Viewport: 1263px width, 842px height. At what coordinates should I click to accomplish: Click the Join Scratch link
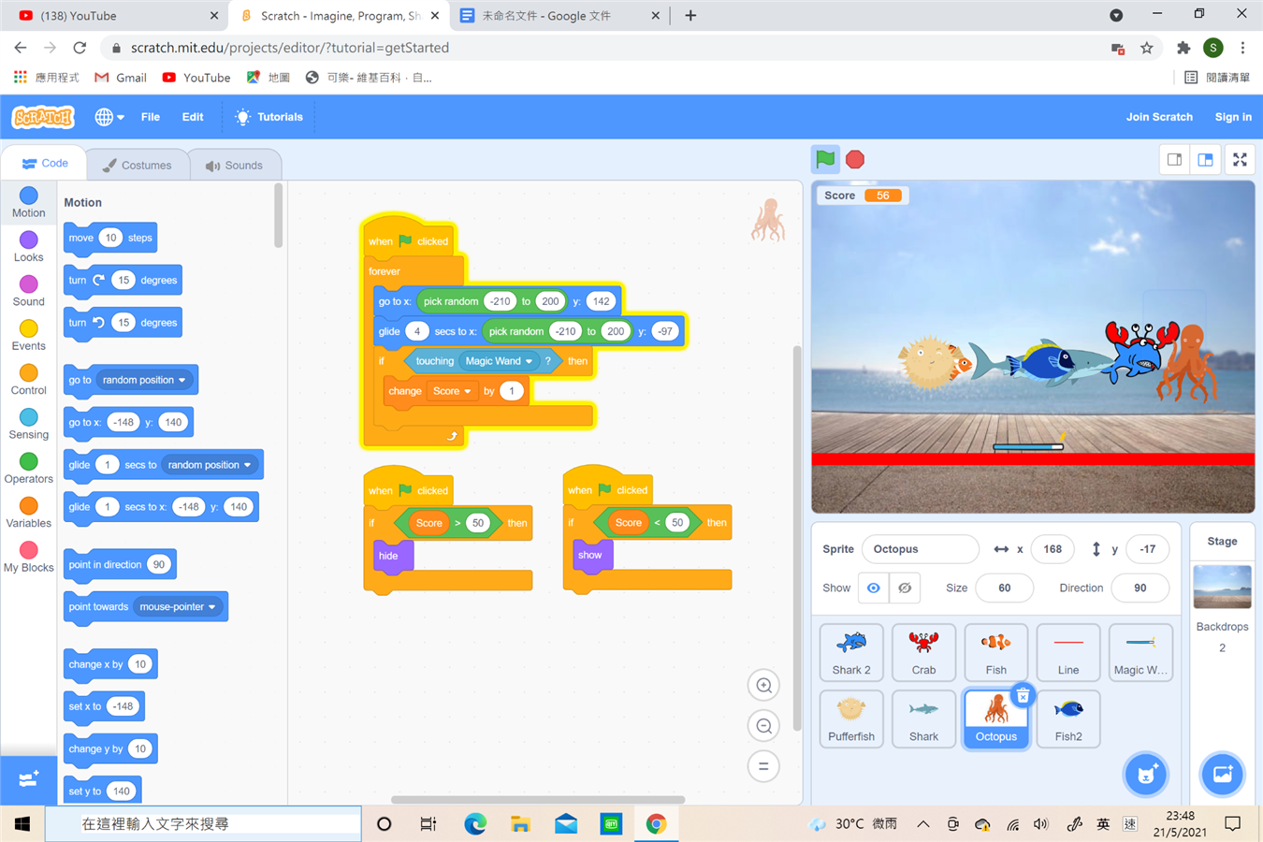[x=1158, y=117]
